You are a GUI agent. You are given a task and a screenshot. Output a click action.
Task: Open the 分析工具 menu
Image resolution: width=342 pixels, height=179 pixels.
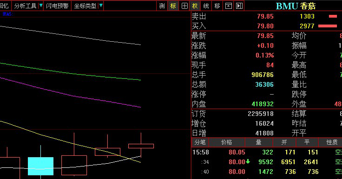point(25,6)
